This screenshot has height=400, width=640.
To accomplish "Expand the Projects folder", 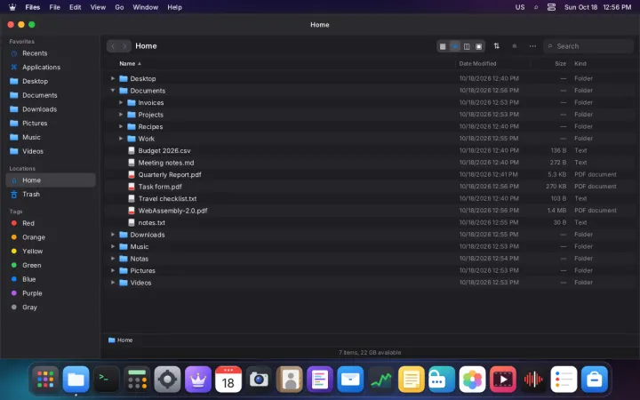I will click(x=121, y=115).
